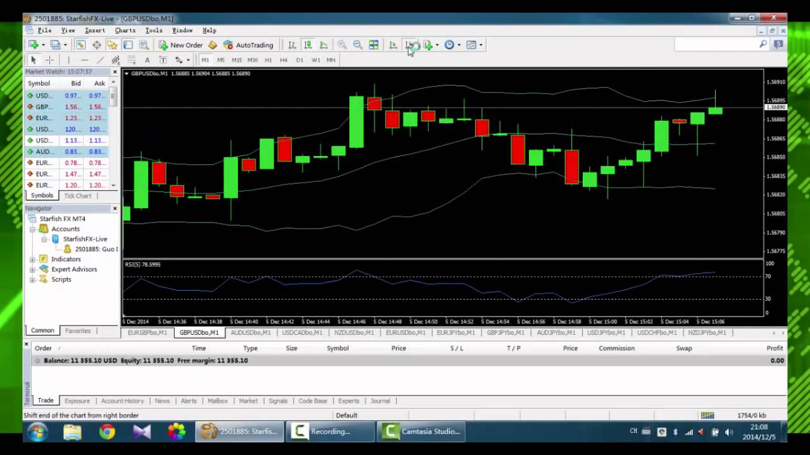
Task: Open Windows Start button
Action: pos(37,432)
